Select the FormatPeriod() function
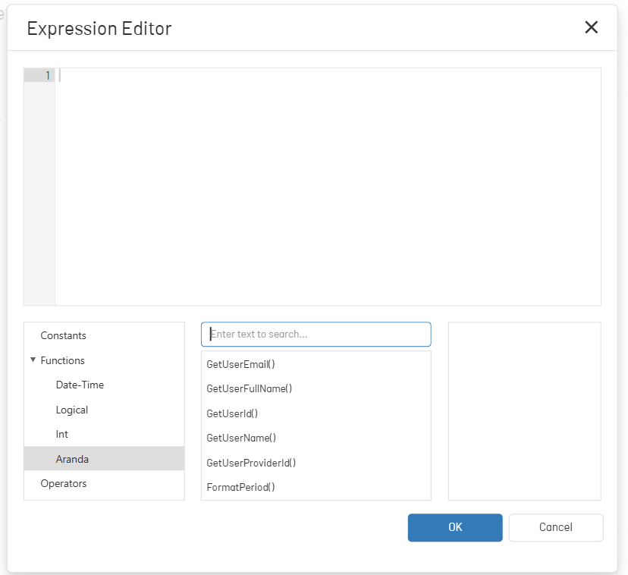This screenshot has width=628, height=575. pyautogui.click(x=240, y=487)
